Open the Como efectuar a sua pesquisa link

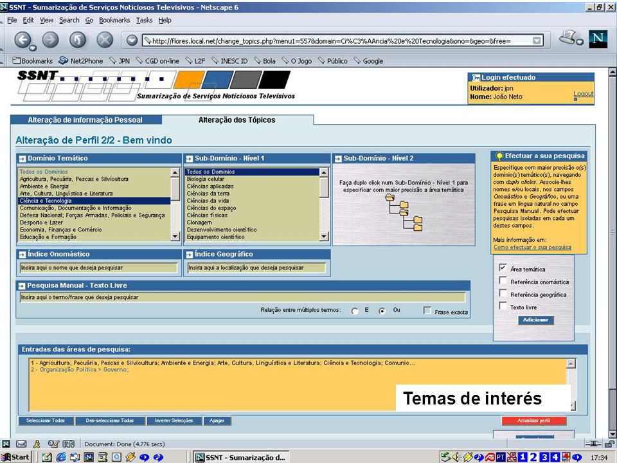pyautogui.click(x=532, y=247)
